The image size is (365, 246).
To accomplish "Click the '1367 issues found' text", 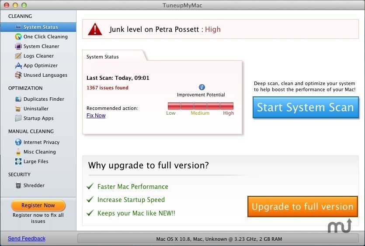I will click(x=107, y=88).
